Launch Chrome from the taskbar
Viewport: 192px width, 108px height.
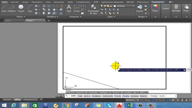(x=67, y=105)
